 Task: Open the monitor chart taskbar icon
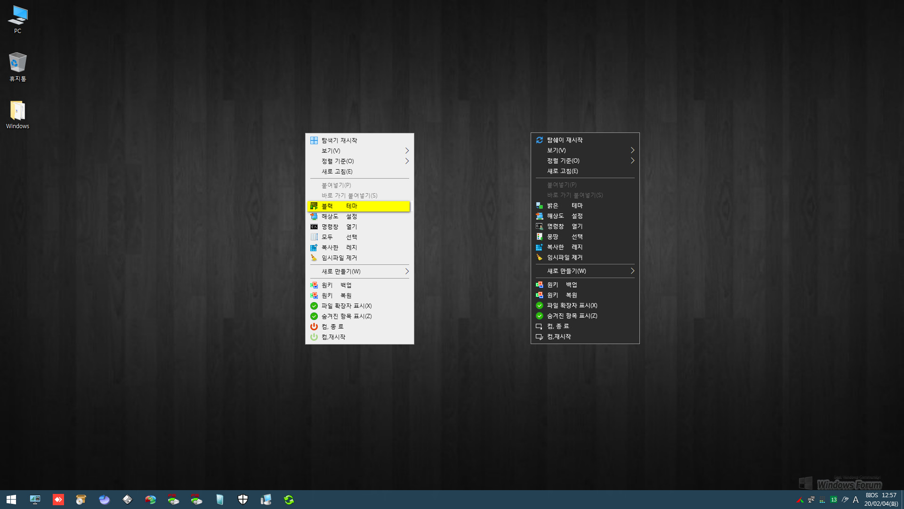35,500
